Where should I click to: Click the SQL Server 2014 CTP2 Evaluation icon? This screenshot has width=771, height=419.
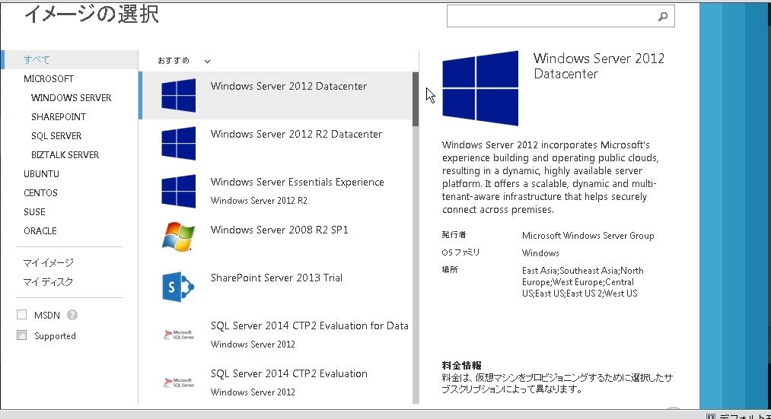(x=179, y=382)
